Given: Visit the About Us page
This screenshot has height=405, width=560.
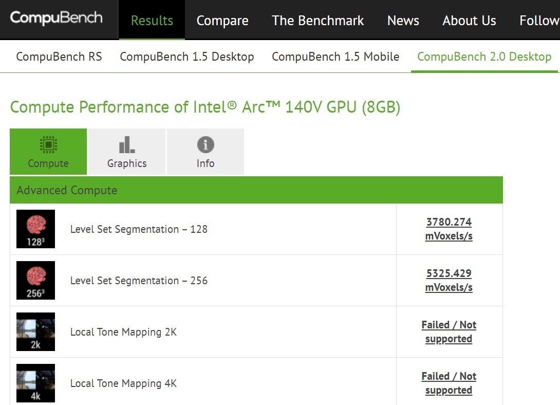Looking at the screenshot, I should tap(469, 21).
